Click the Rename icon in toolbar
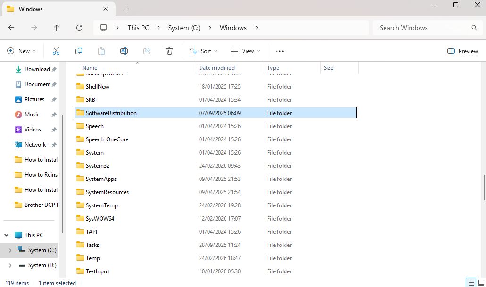 pyautogui.click(x=124, y=51)
